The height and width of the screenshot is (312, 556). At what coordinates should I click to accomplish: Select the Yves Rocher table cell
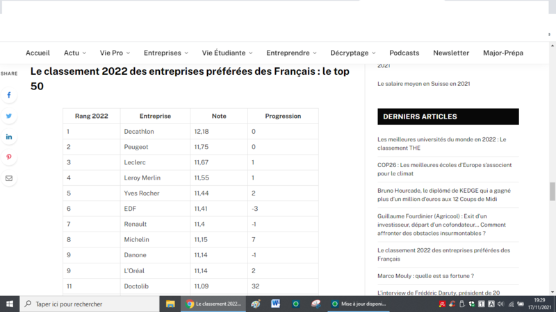(x=155, y=193)
